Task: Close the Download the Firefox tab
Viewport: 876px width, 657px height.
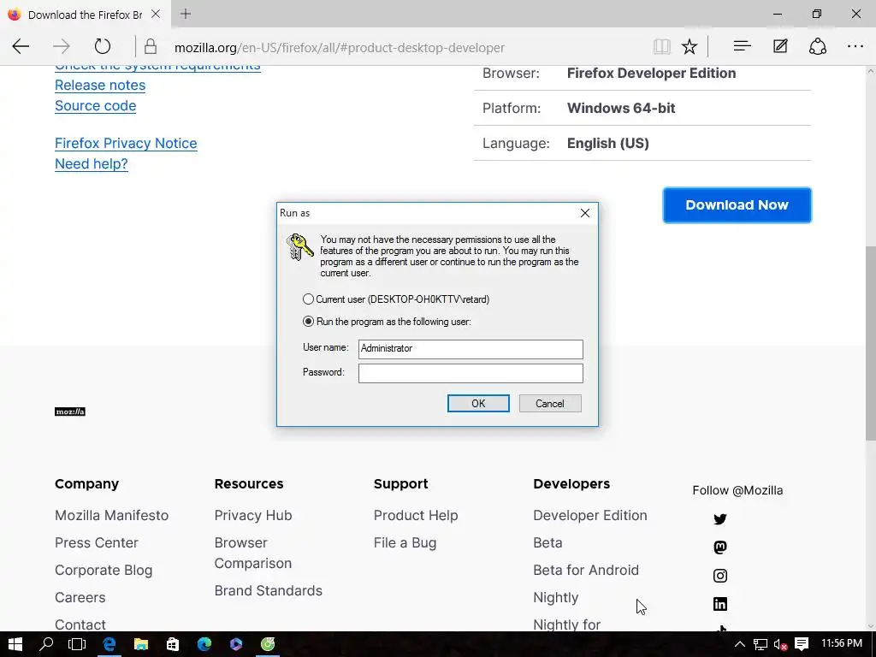Action: (x=156, y=14)
